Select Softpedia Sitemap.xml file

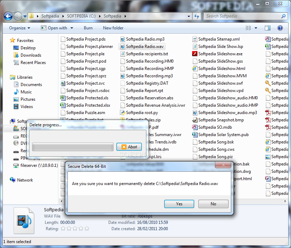[x=216, y=39]
